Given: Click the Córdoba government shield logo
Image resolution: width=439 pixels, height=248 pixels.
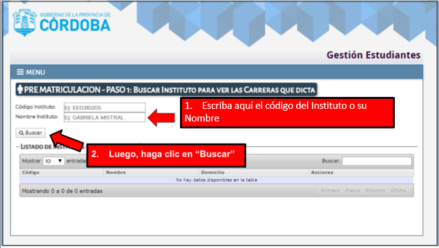Looking at the screenshot, I should (25, 23).
